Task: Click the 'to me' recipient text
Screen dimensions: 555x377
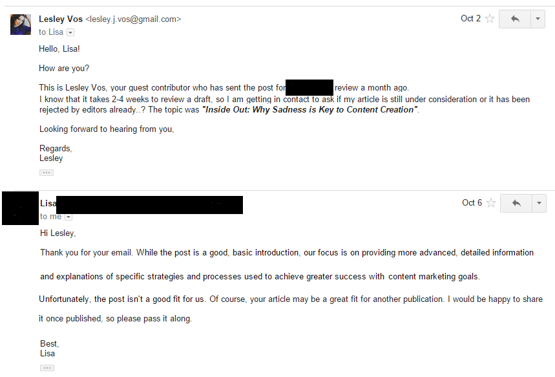Action: 50,217
